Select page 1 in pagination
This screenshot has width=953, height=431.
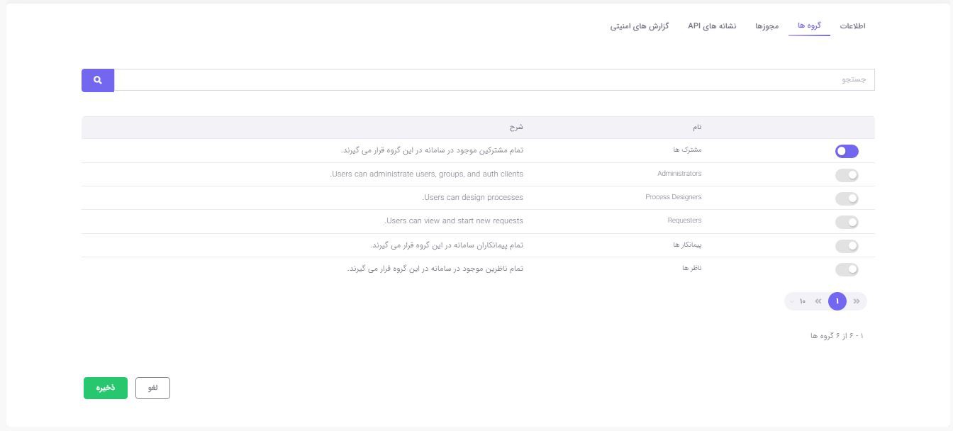pyautogui.click(x=837, y=301)
